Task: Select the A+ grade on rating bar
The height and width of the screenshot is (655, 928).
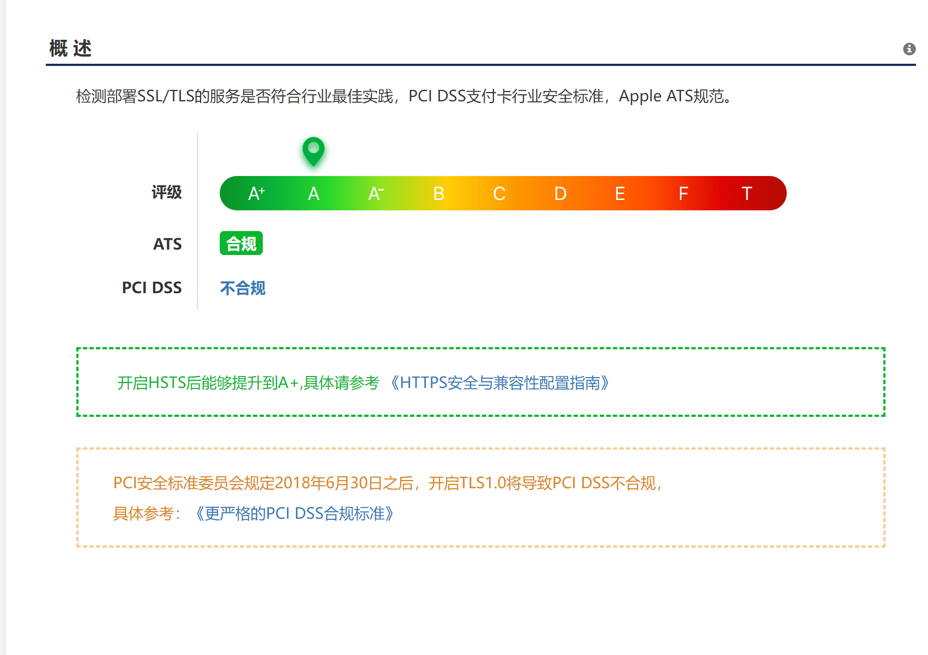Action: click(x=256, y=193)
